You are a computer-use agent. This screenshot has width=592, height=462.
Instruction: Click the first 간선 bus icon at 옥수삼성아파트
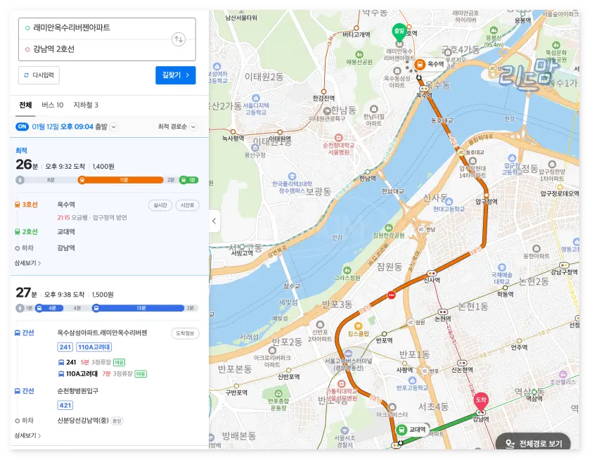18,333
